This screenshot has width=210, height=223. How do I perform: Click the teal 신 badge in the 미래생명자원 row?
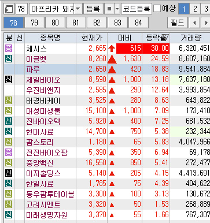point(9,214)
